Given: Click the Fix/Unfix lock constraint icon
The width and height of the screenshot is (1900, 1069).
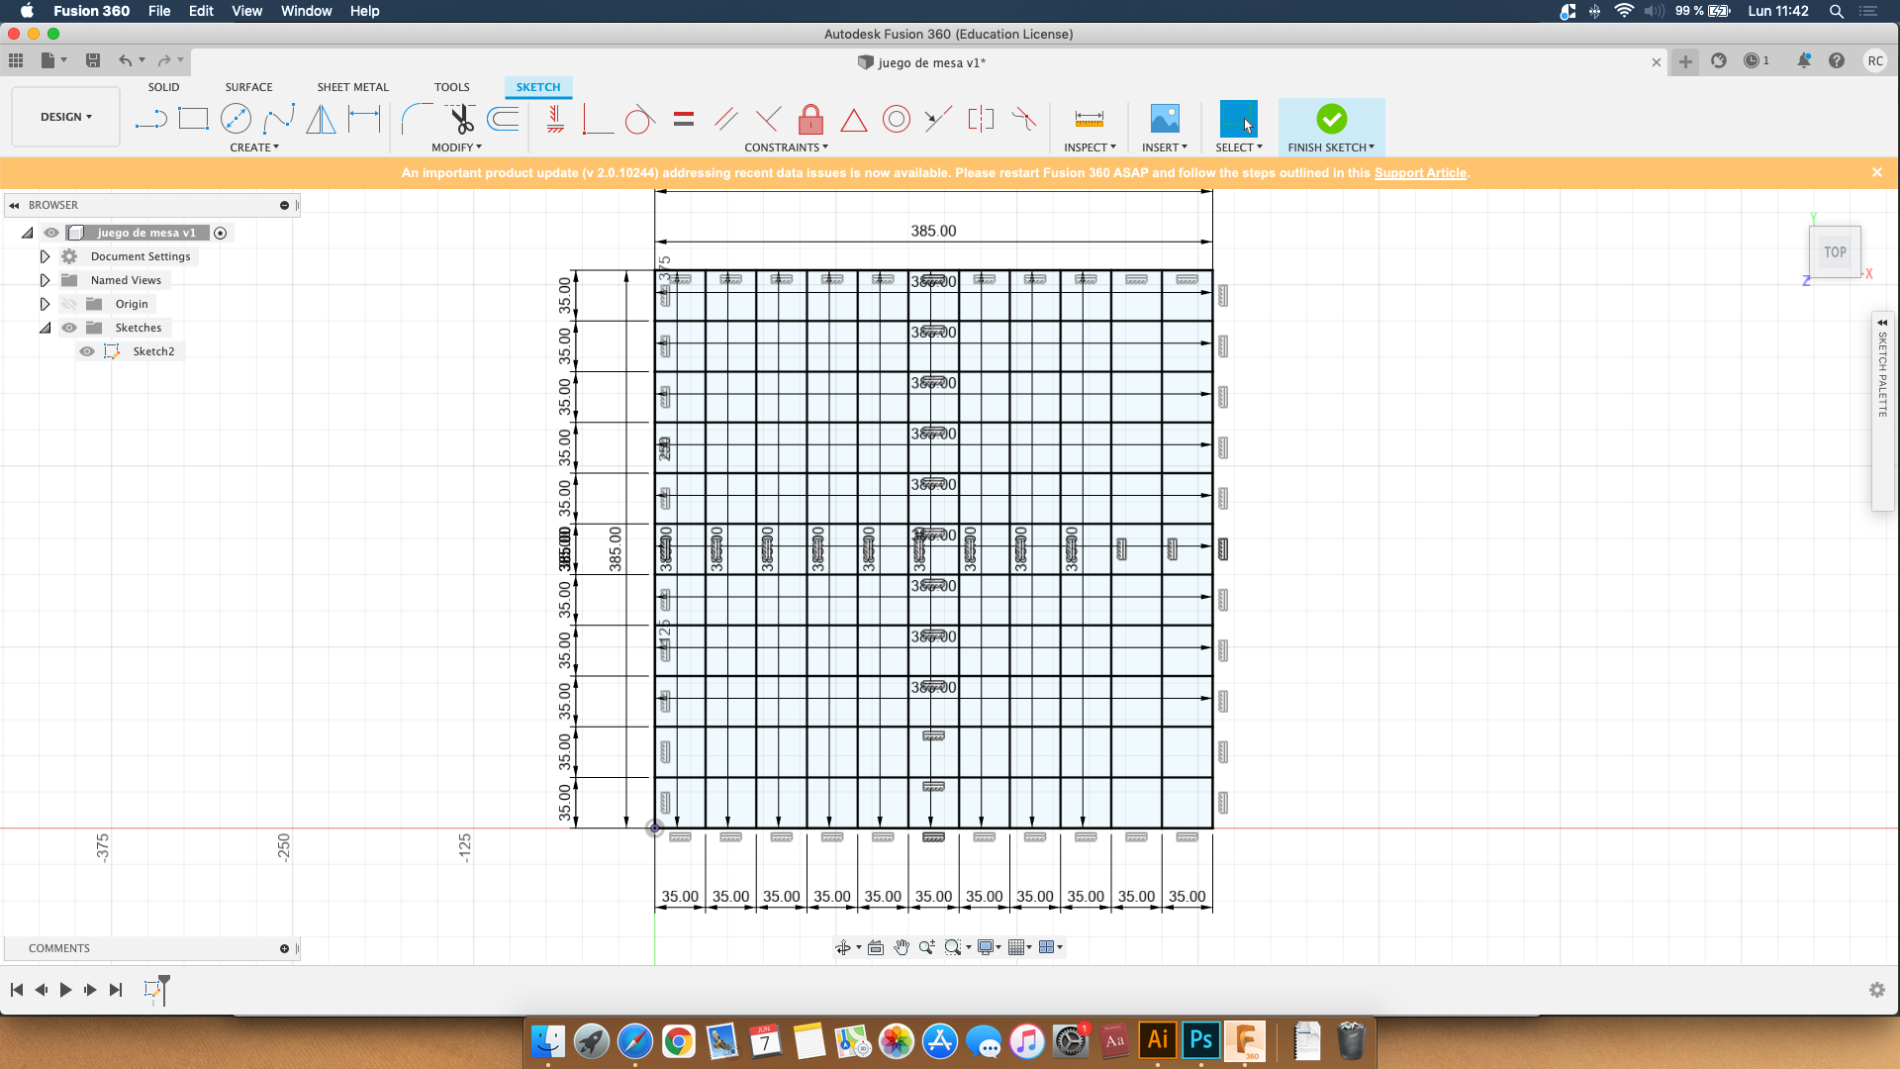Looking at the screenshot, I should pos(810,120).
